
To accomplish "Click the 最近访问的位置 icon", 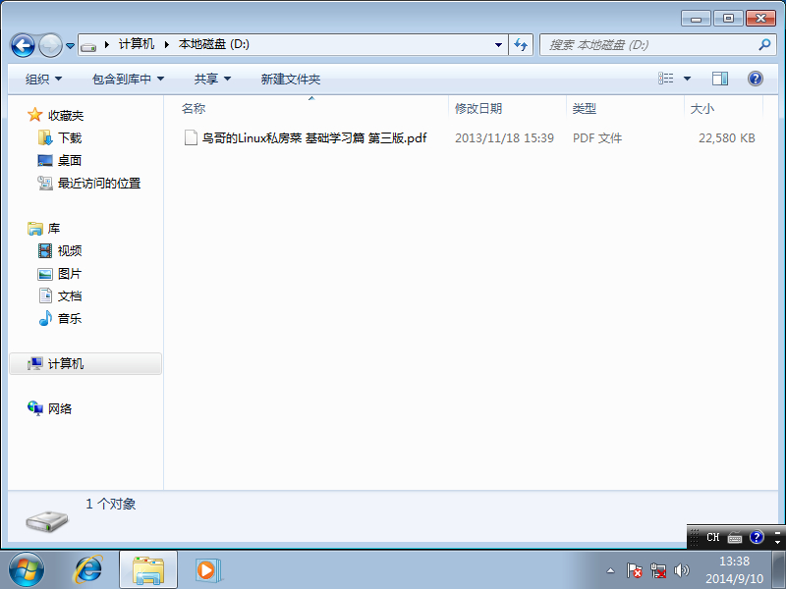I will tap(45, 183).
